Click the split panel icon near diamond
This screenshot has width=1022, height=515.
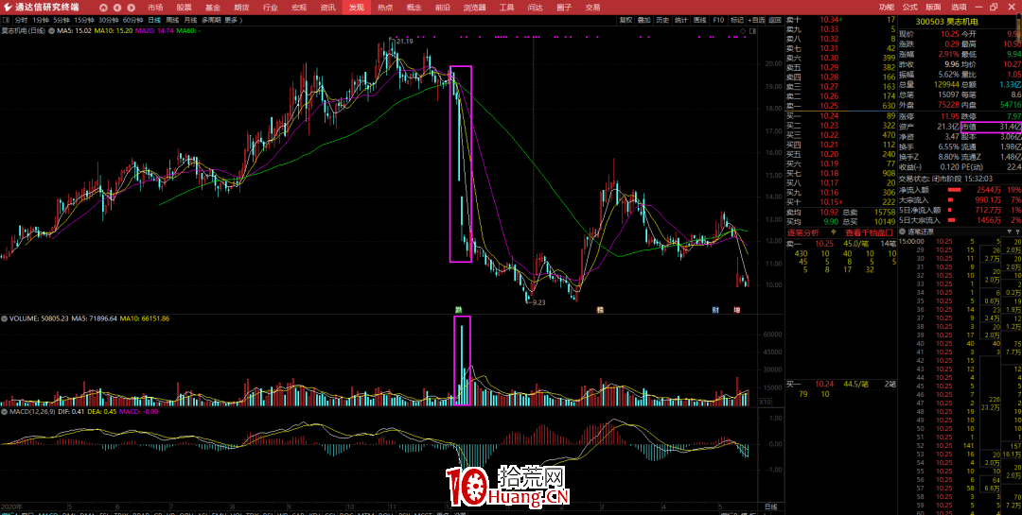tap(751, 30)
